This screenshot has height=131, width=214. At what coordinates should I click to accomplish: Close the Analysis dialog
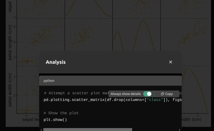[x=171, y=62]
